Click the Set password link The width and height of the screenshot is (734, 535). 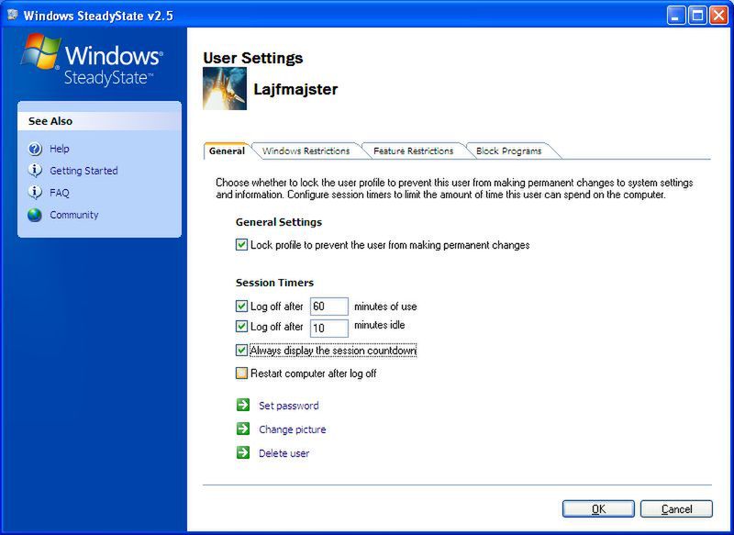coord(289,406)
